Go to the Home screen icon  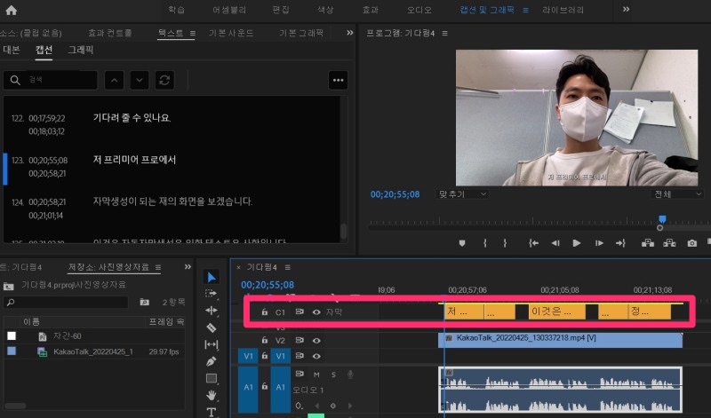[11, 10]
